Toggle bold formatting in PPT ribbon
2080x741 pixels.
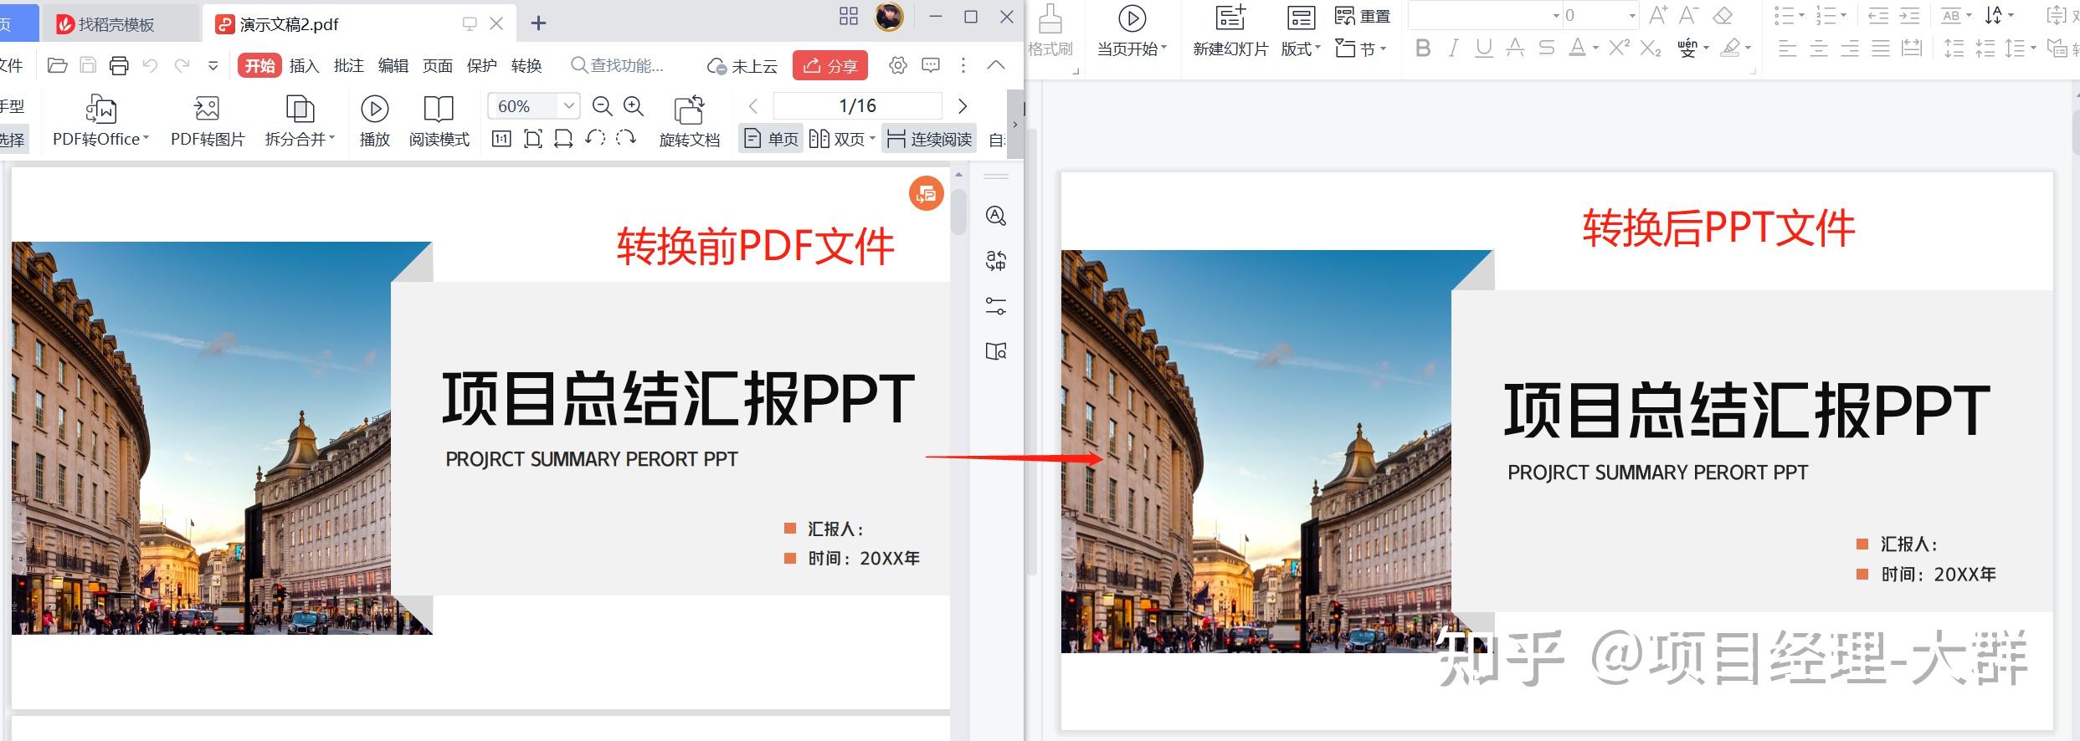pyautogui.click(x=1422, y=49)
